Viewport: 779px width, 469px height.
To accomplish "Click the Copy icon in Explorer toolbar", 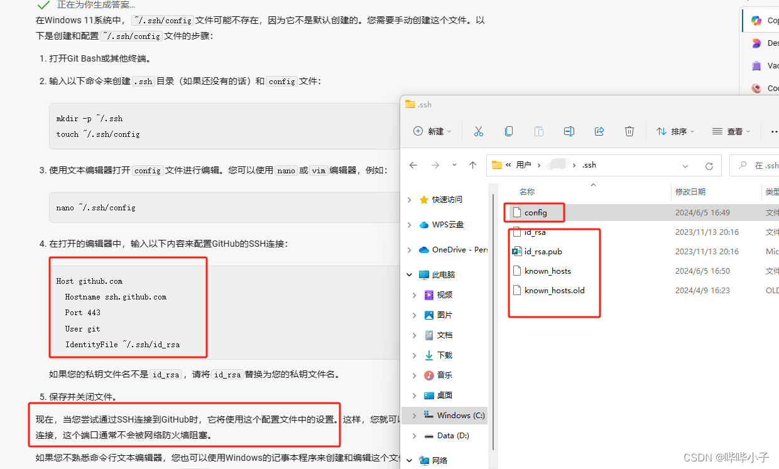I will [x=509, y=131].
